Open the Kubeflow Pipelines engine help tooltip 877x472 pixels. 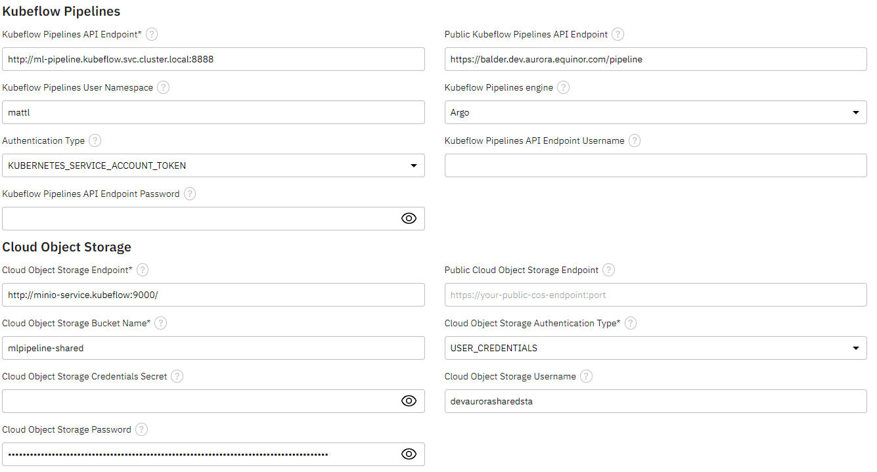tap(563, 87)
